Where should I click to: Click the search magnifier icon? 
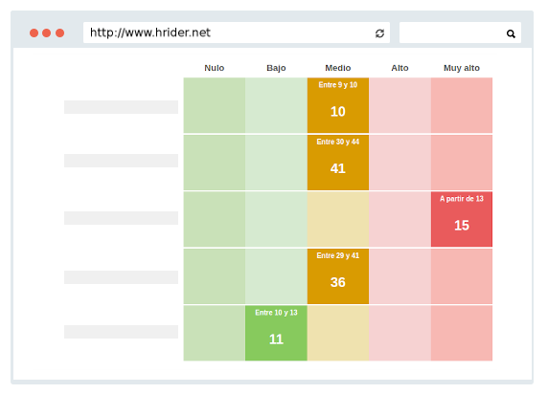(511, 33)
